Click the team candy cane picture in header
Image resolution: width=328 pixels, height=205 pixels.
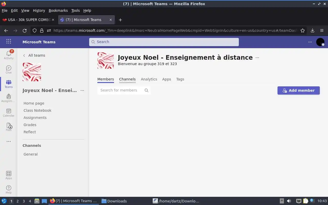click(x=106, y=60)
